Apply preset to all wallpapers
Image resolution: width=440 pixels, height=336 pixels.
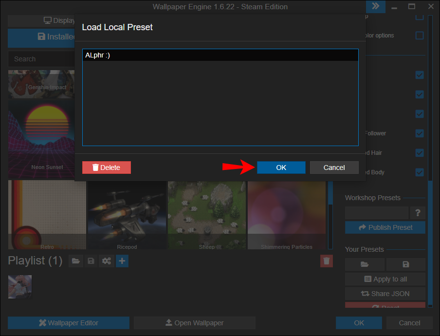pos(385,279)
